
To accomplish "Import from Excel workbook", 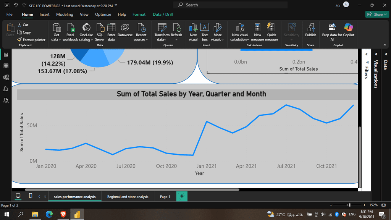I will [70, 32].
